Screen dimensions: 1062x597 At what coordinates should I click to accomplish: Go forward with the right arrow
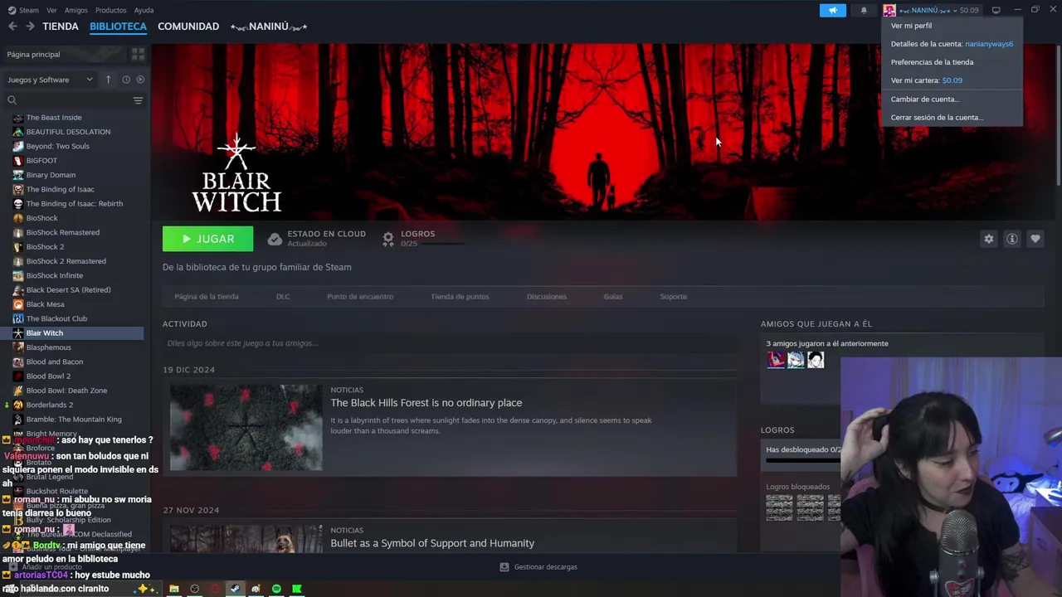tap(30, 27)
